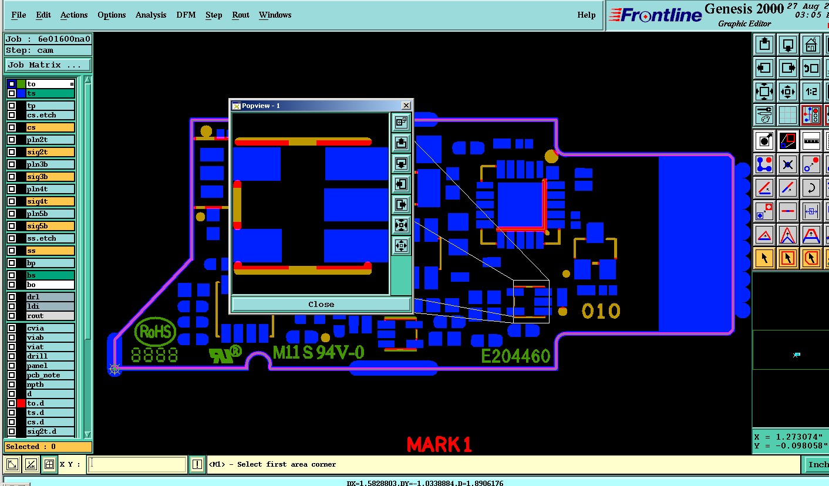Click the Home view house icon

pos(811,45)
